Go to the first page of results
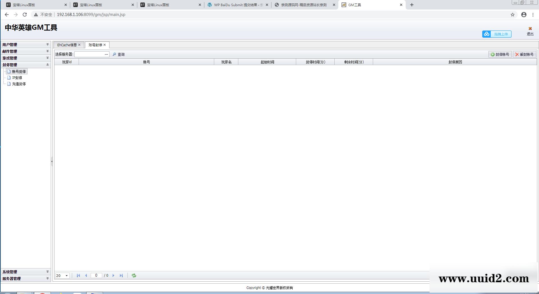Screen dimensions: 539x294 click(78, 275)
